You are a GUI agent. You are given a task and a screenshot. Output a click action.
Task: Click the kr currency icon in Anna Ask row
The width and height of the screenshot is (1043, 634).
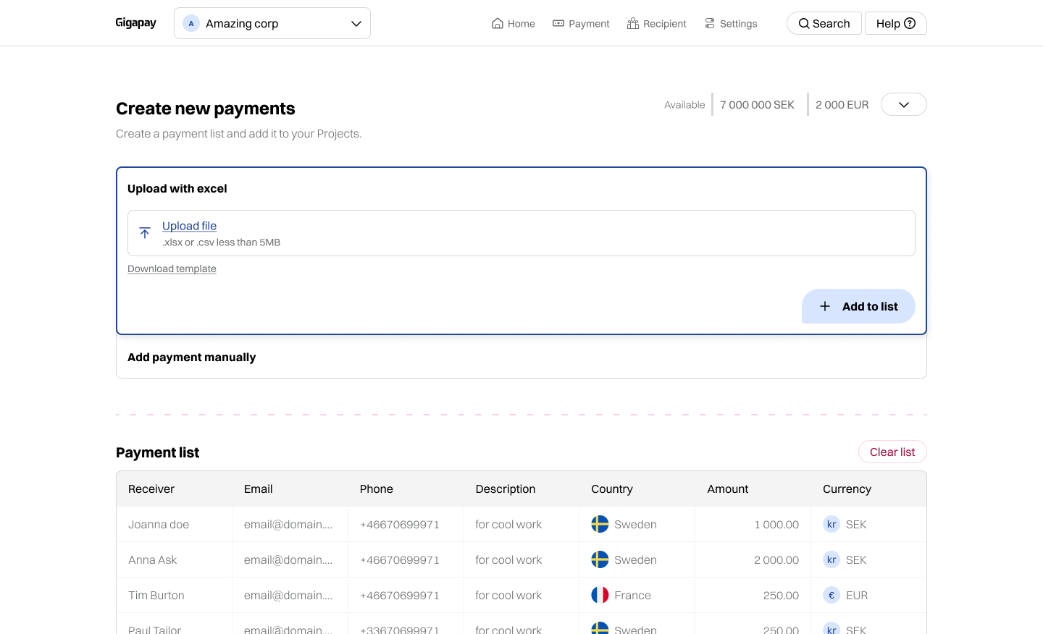click(832, 559)
